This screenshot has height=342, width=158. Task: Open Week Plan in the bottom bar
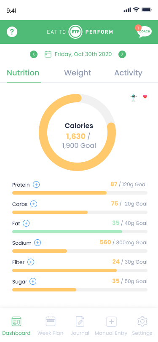click(51, 326)
